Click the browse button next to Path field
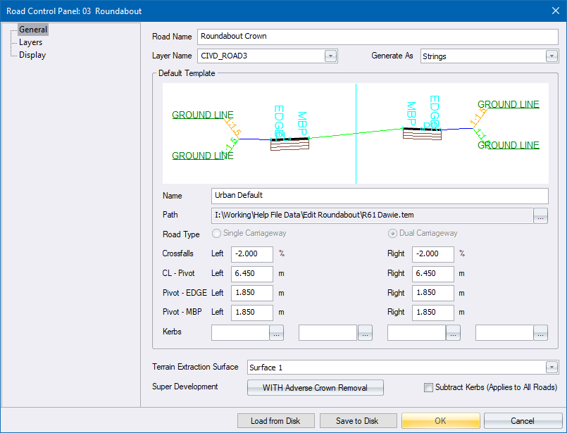Viewport: 567px width, 433px height. pos(540,215)
